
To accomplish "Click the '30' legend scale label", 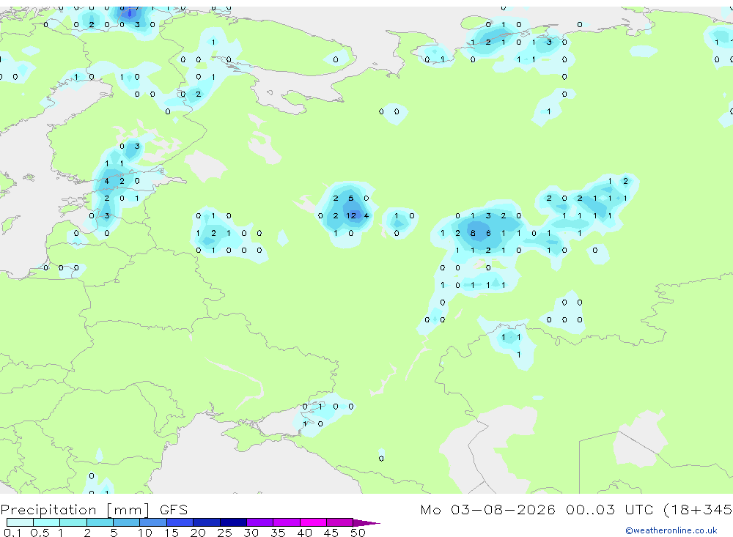I will (x=251, y=533).
